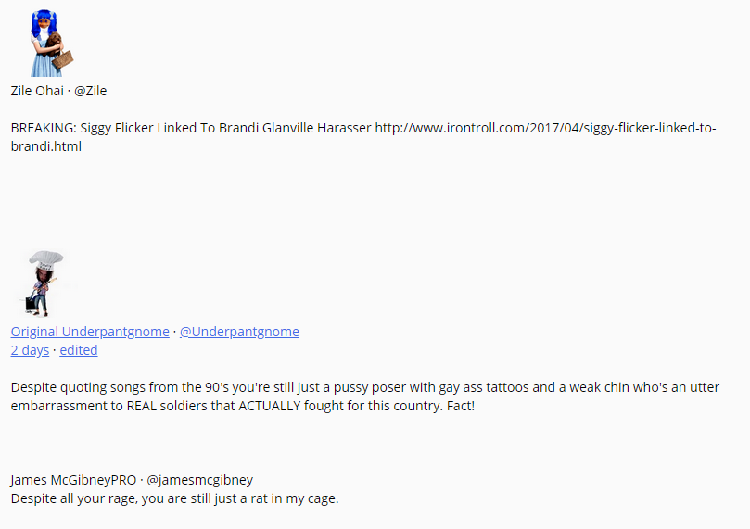750x529 pixels.
Task: Click the irontroll.com article URL
Action: [545, 128]
